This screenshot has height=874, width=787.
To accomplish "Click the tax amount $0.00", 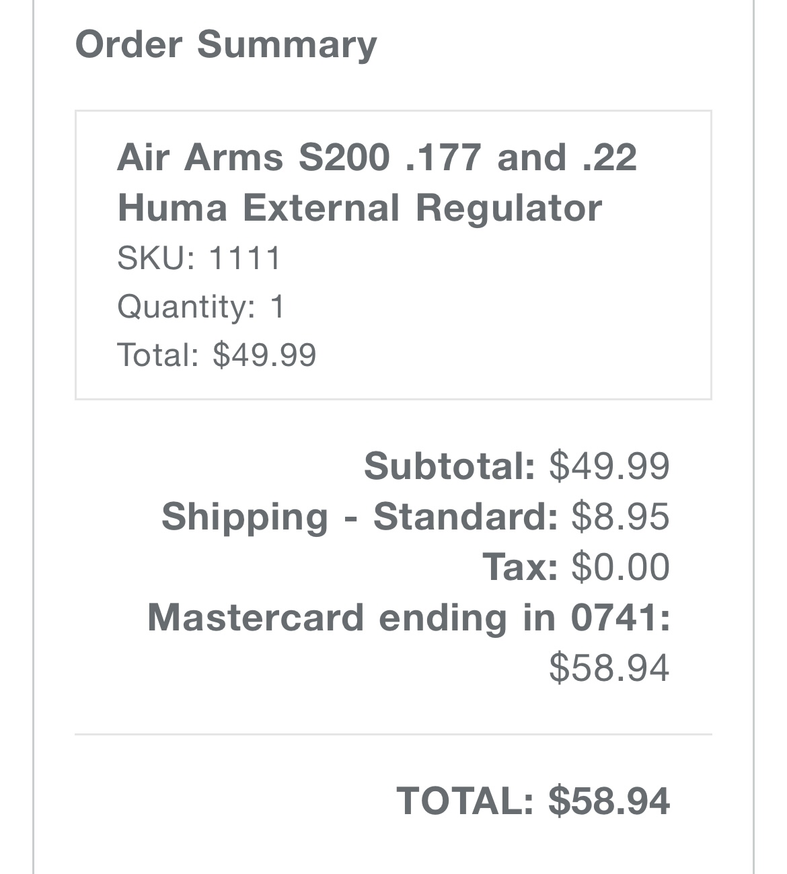I will (x=621, y=567).
